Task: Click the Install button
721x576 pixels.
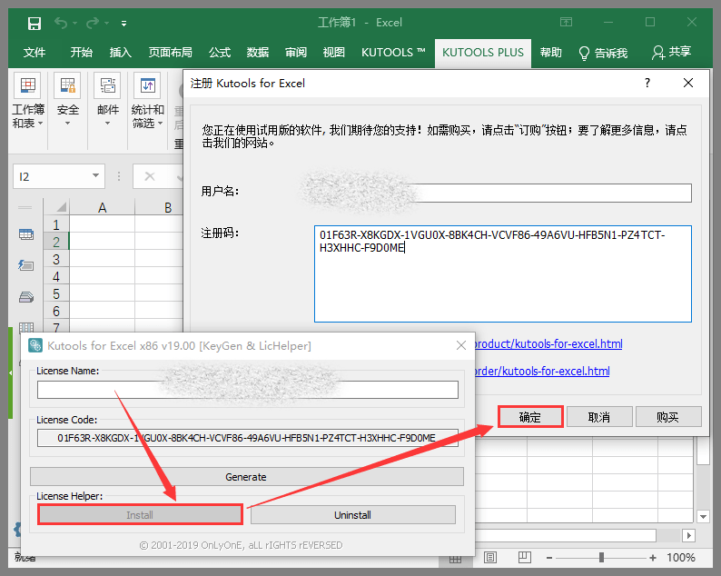Action: point(140,515)
